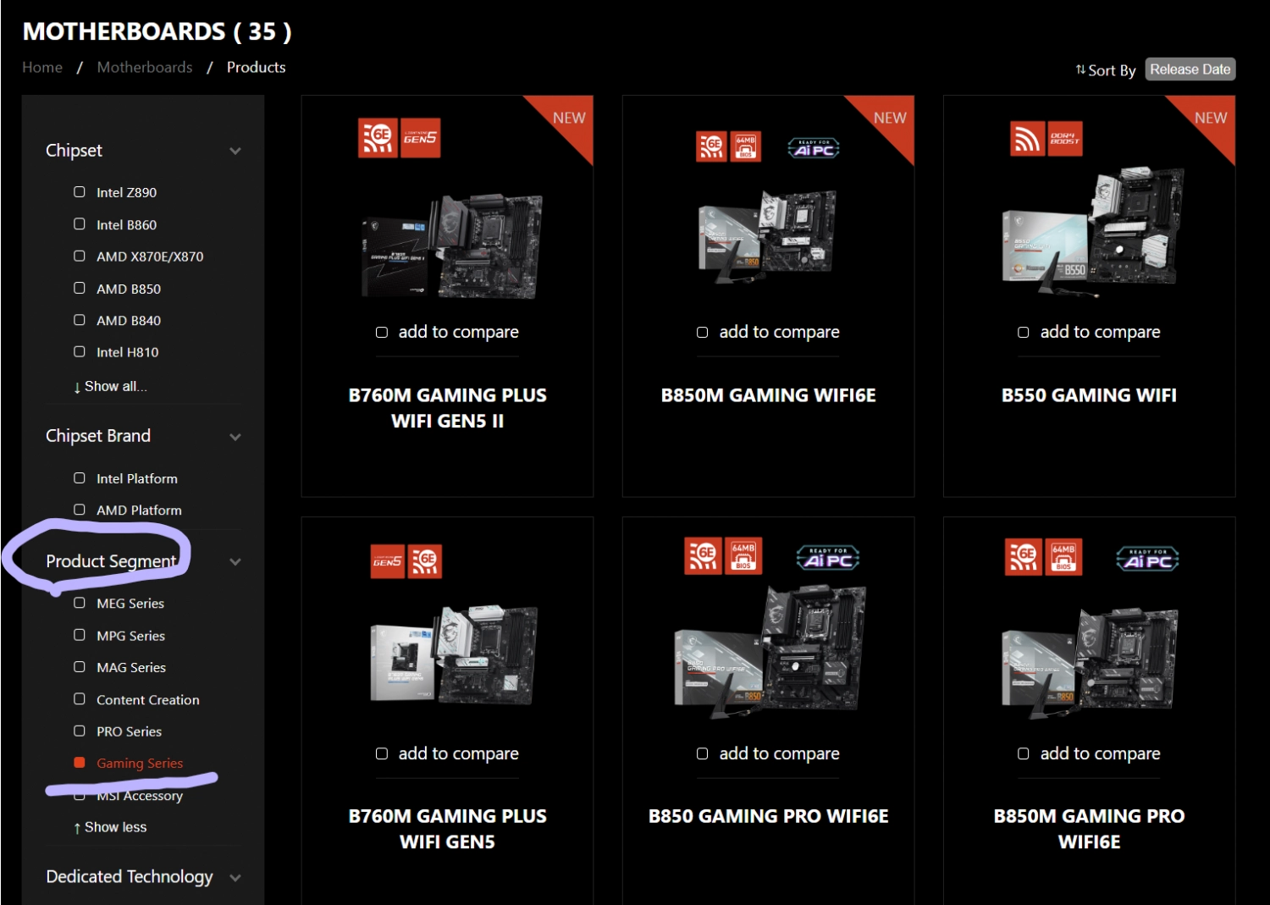Expand the Dedicated Technology section
The image size is (1270, 905).
click(235, 878)
